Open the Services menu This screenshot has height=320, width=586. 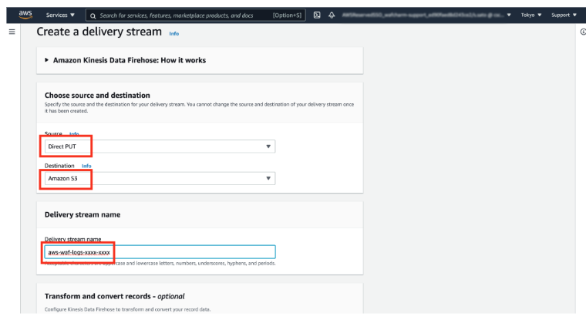point(60,15)
